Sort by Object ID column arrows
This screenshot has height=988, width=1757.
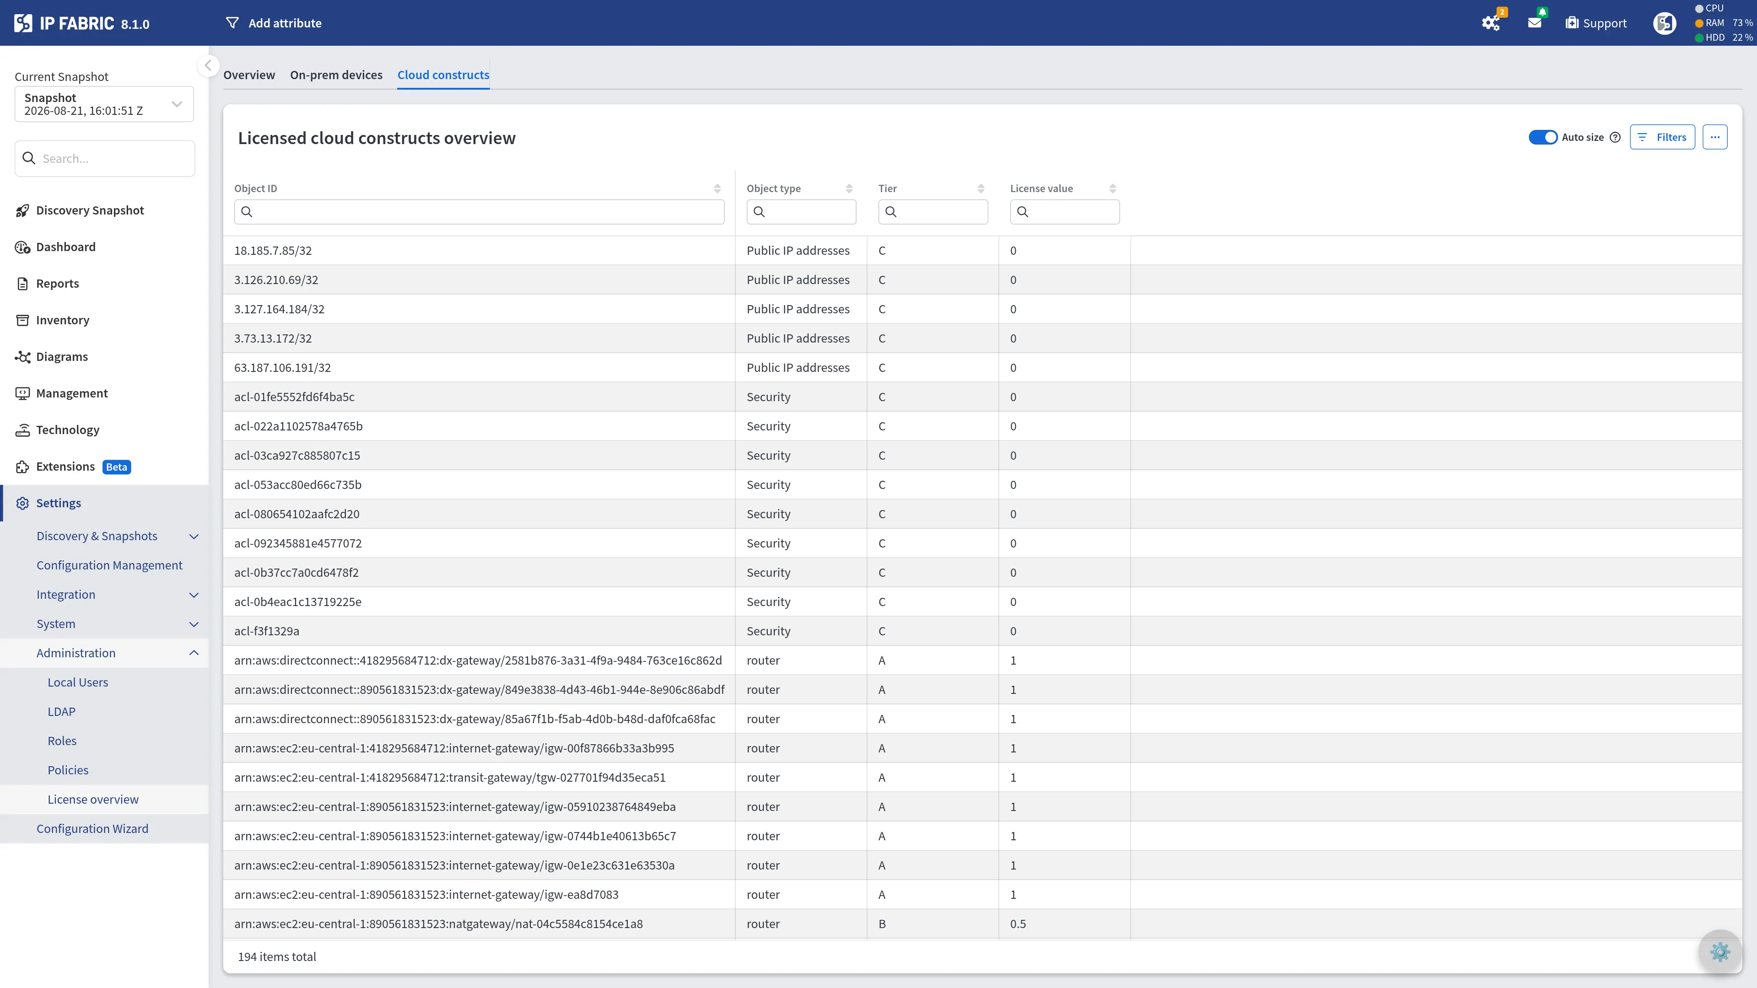717,188
